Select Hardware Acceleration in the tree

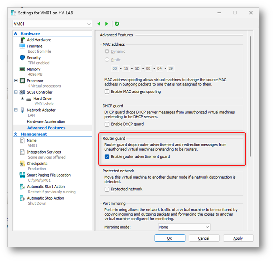click(x=46, y=121)
